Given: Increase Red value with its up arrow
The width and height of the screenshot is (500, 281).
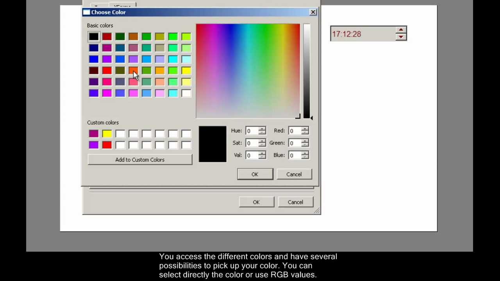Looking at the screenshot, I should (305, 128).
